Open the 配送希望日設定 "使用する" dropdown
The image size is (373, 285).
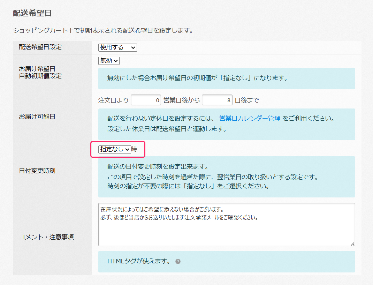[x=117, y=47]
